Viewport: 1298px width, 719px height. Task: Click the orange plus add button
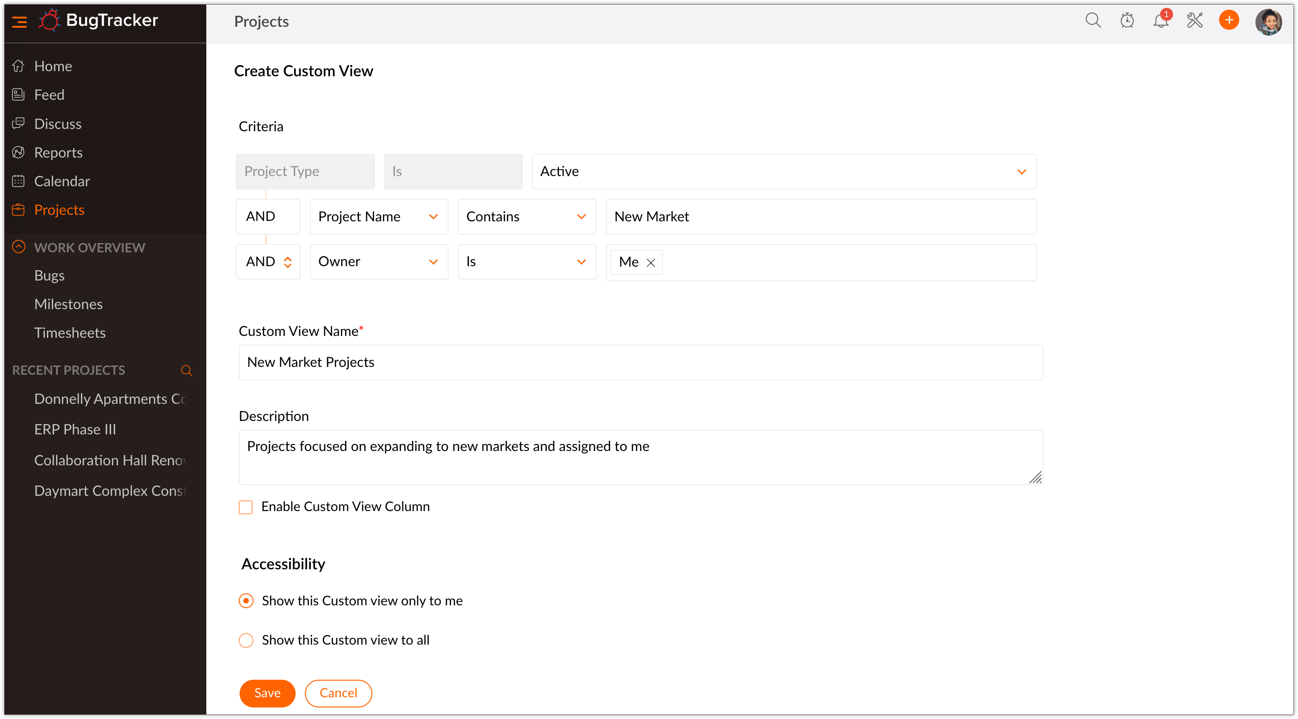coord(1229,21)
